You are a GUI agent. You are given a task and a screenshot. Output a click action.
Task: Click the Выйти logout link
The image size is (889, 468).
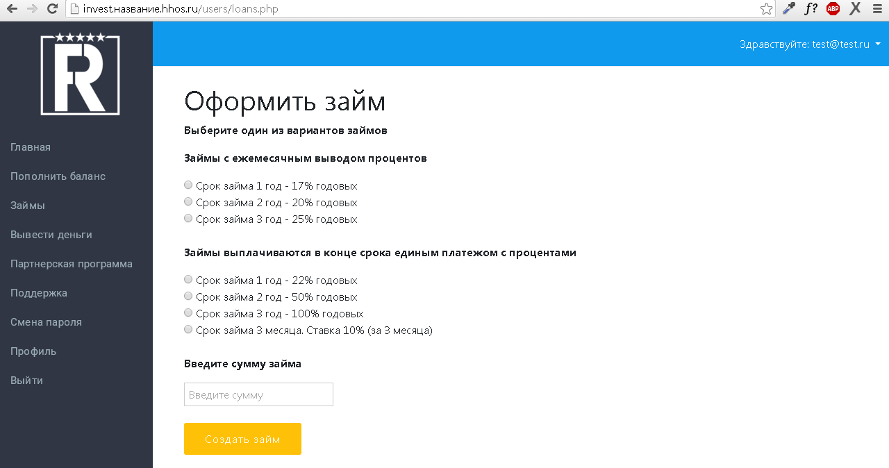[x=26, y=381]
